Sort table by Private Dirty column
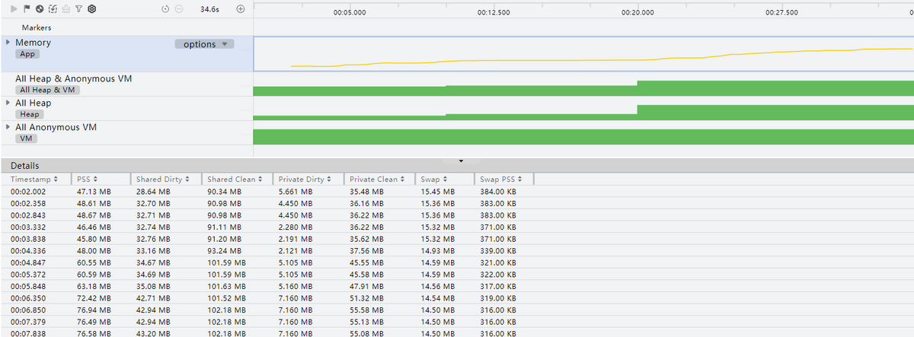Image resolution: width=914 pixels, height=337 pixels. point(305,179)
